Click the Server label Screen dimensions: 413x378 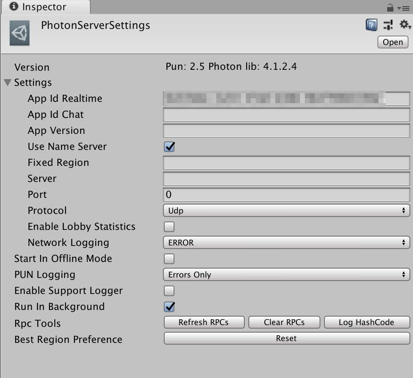tap(42, 179)
